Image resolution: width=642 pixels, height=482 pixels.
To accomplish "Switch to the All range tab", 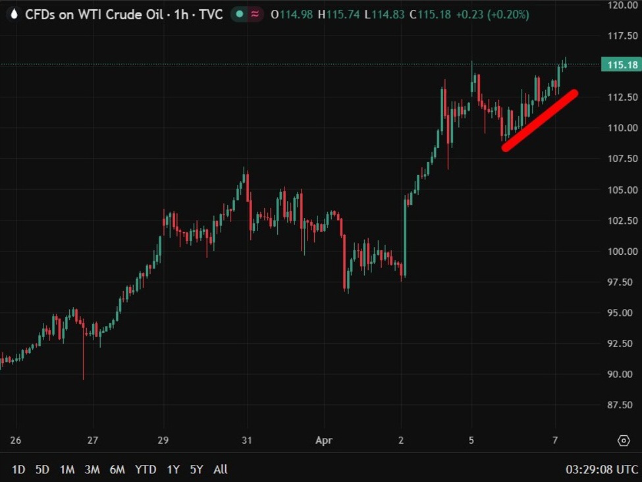I will (x=220, y=469).
